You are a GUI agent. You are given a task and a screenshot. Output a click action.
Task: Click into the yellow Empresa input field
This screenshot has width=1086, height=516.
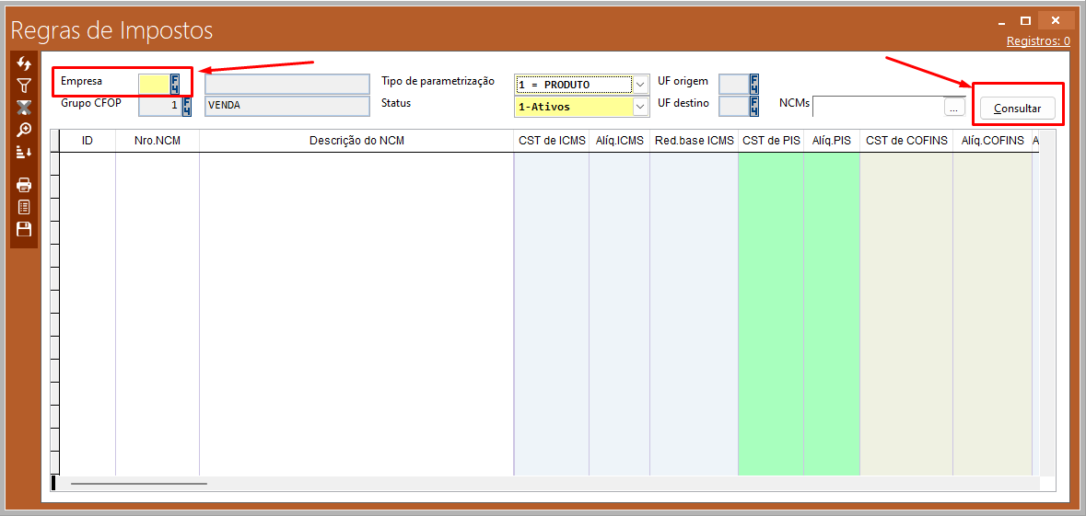pyautogui.click(x=153, y=84)
